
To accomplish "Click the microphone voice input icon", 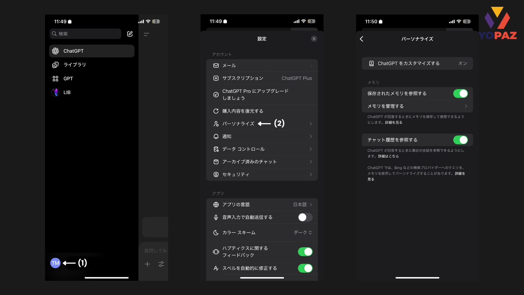I will tap(216, 217).
